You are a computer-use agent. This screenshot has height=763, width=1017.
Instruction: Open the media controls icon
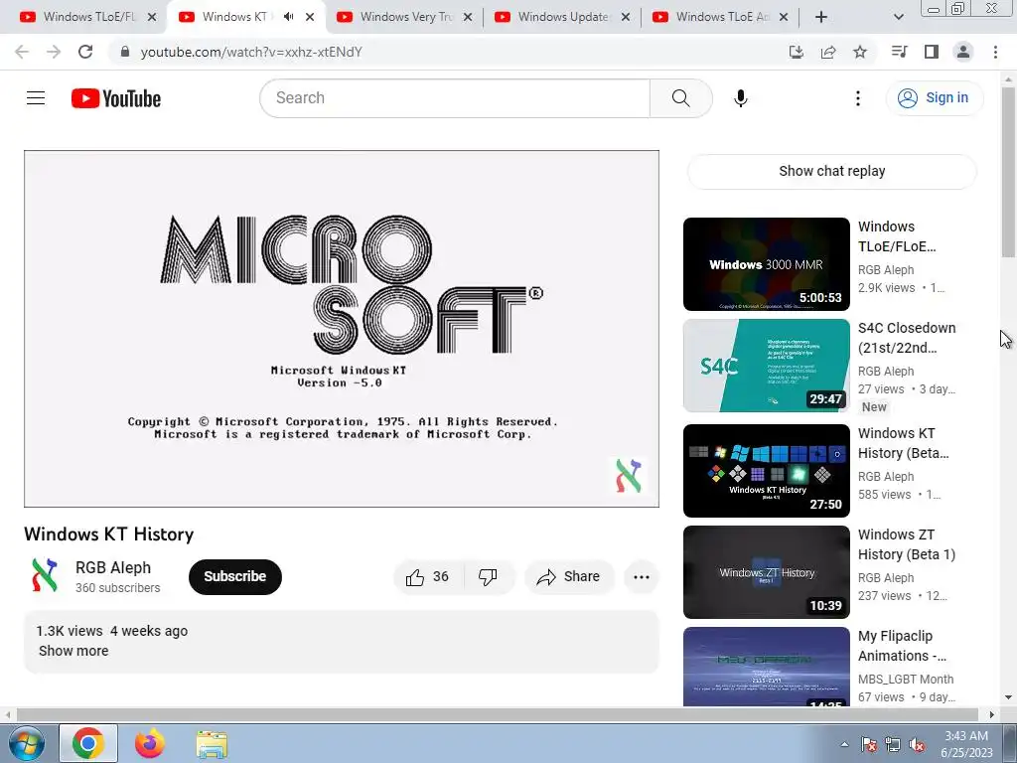899,52
